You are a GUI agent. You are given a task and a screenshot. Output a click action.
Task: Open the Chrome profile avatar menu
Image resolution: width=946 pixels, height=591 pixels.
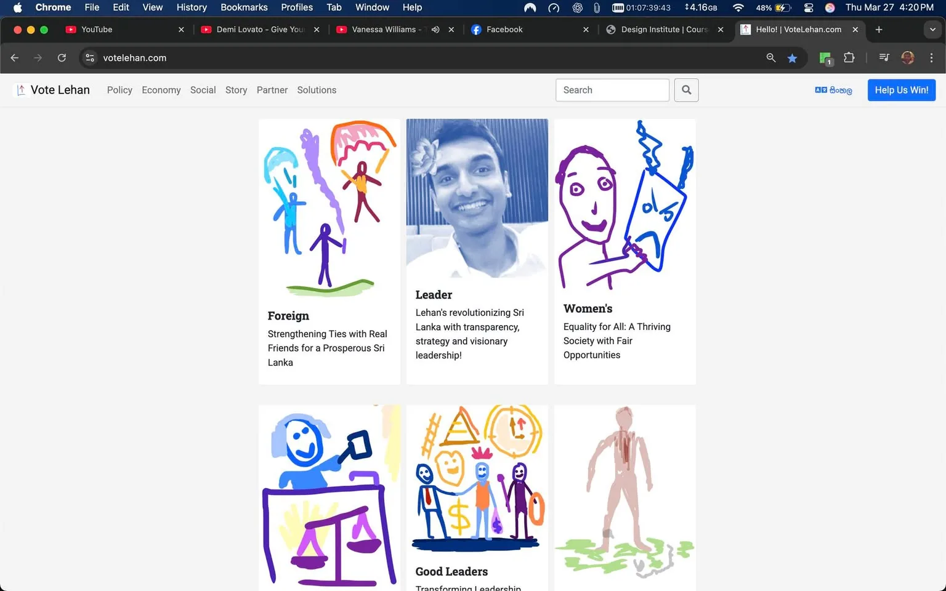(x=907, y=57)
